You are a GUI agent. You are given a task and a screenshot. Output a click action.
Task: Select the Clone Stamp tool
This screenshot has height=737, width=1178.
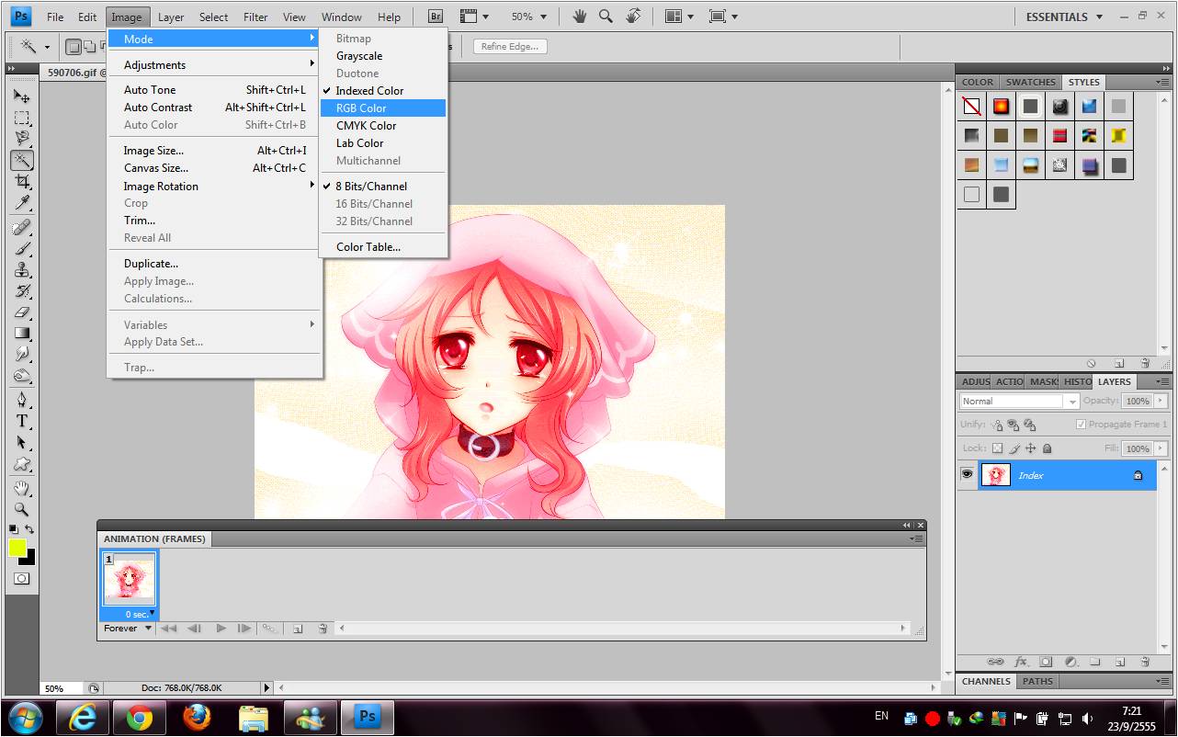(22, 270)
